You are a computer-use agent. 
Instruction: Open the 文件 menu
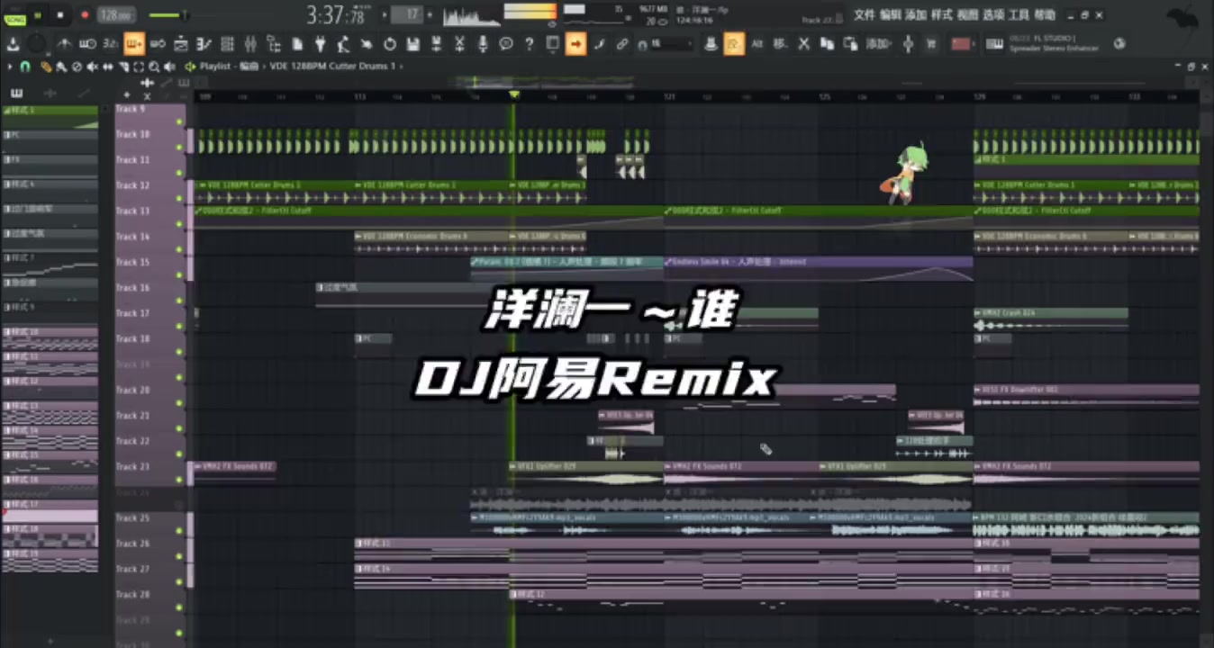tap(864, 15)
